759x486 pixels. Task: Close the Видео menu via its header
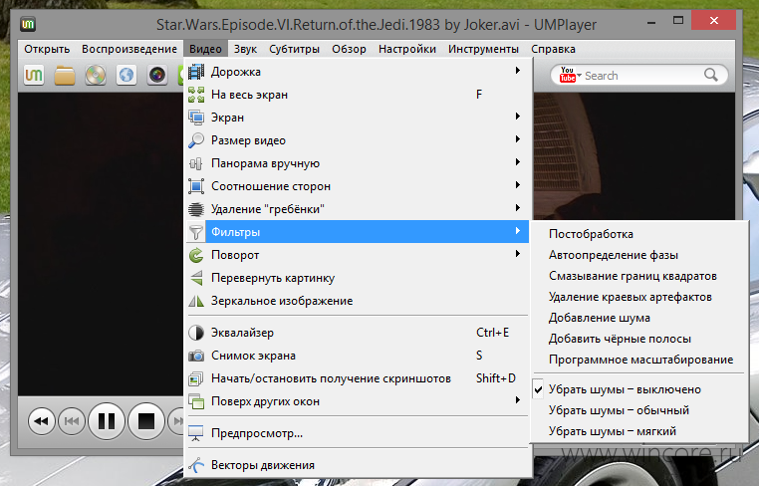click(205, 49)
